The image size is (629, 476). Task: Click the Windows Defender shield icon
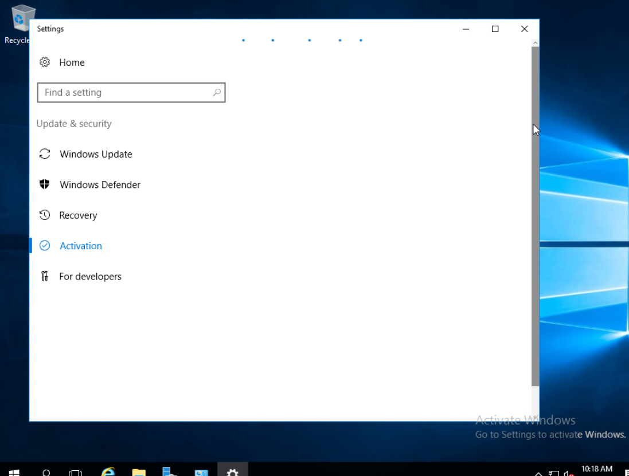pos(45,184)
